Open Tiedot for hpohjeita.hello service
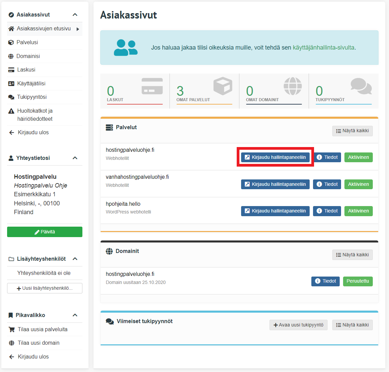Viewport: 389px width, 372px height. [327, 211]
